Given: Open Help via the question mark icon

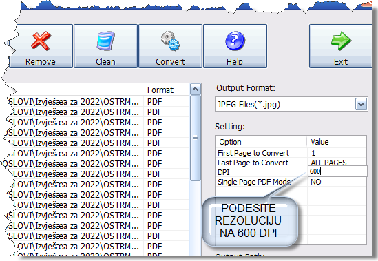Looking at the screenshot, I should coord(235,41).
